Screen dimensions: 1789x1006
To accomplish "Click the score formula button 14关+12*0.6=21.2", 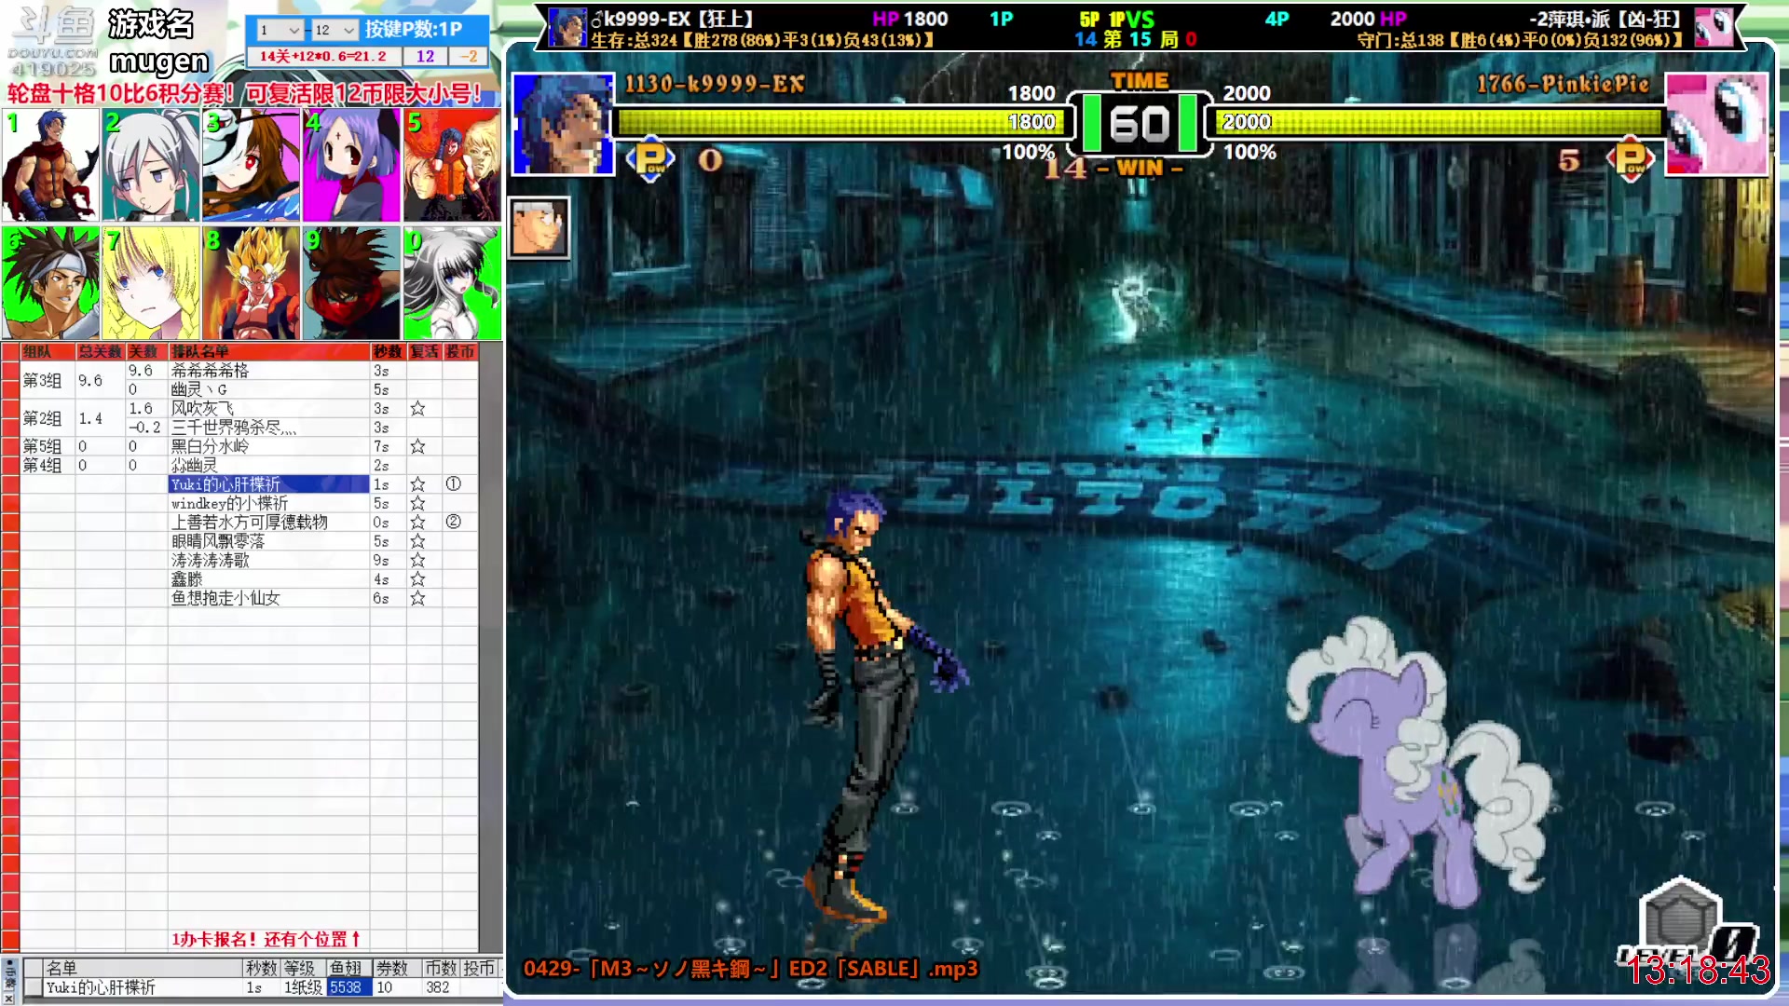I will point(323,56).
